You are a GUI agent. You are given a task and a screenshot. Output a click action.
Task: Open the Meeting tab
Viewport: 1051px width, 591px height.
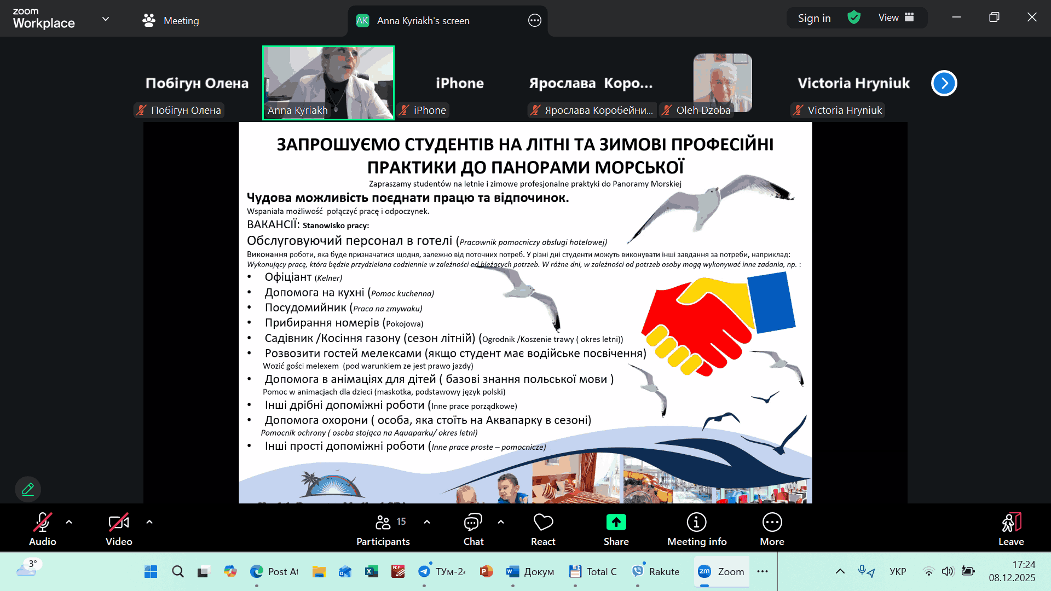171,20
